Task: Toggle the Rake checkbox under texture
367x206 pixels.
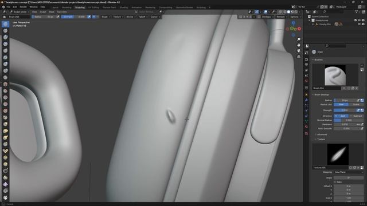Action: 335,182
